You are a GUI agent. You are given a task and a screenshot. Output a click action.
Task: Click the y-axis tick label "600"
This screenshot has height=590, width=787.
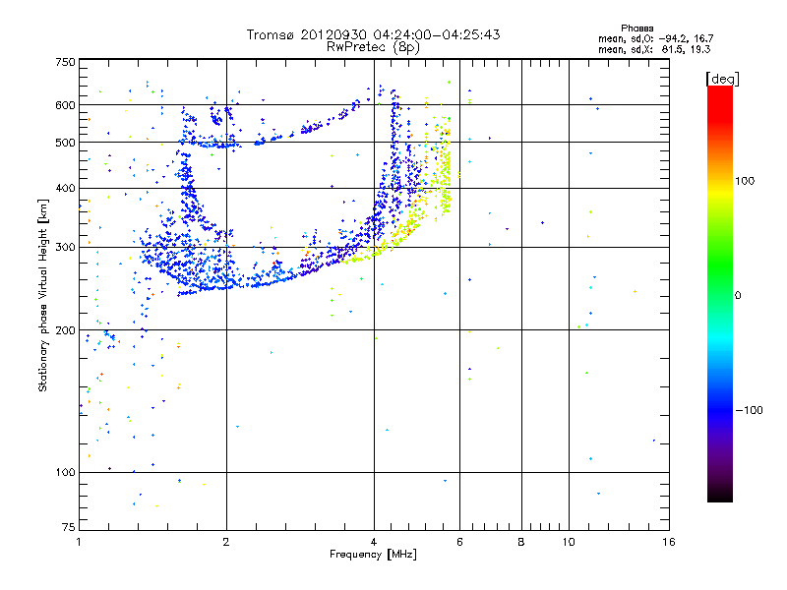coord(65,105)
